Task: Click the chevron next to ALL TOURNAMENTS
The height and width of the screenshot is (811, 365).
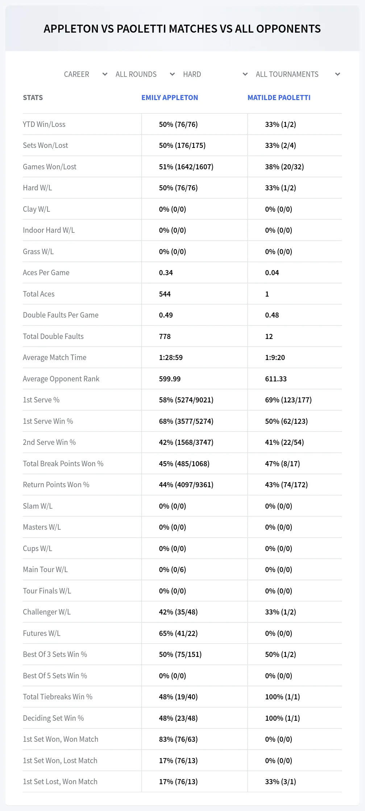Action: pyautogui.click(x=337, y=74)
